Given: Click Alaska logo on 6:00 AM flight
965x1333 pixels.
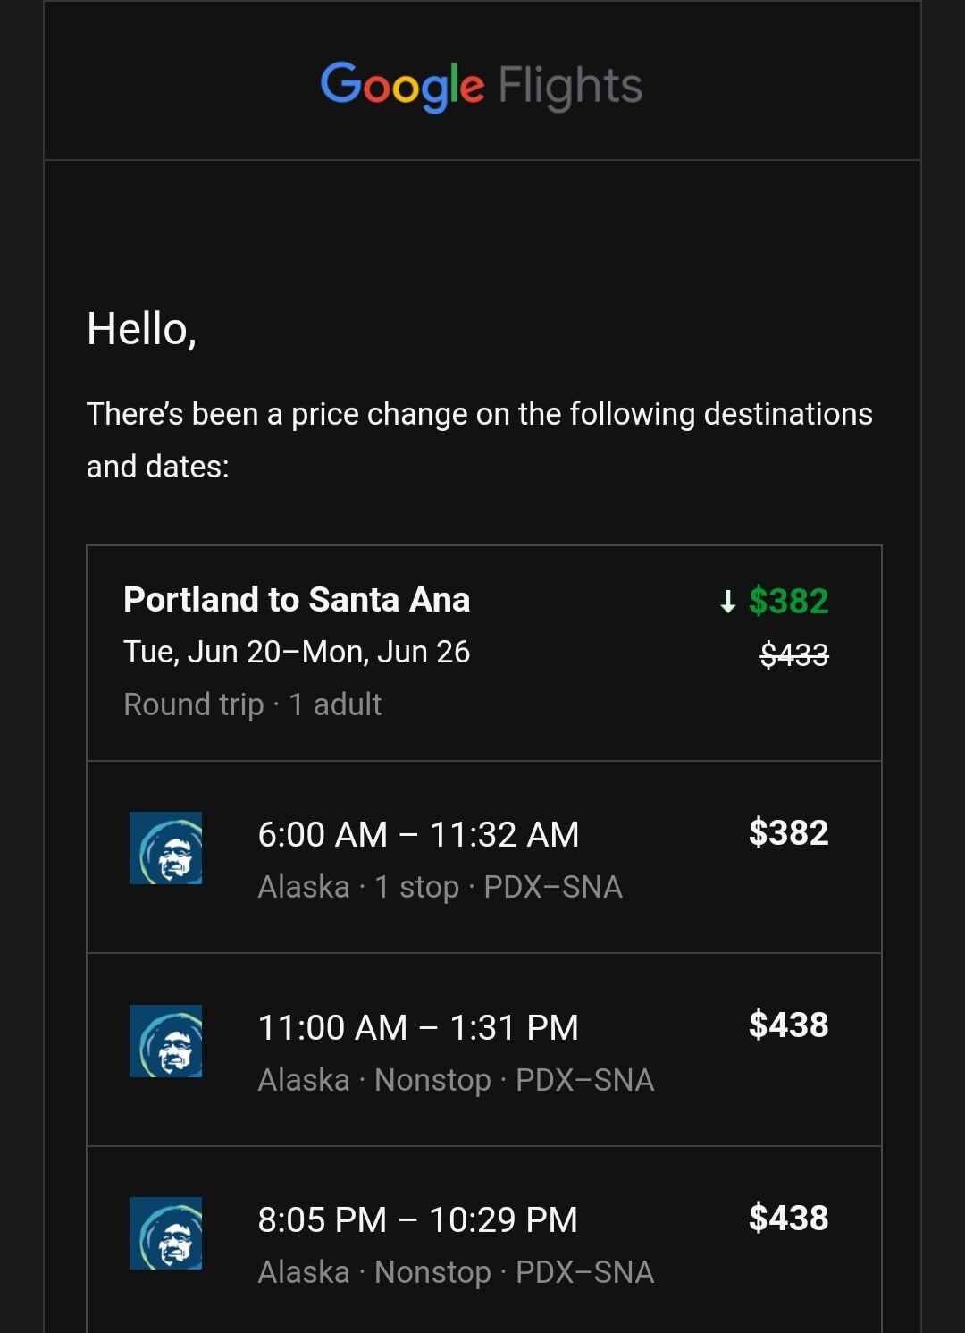Looking at the screenshot, I should coord(165,848).
